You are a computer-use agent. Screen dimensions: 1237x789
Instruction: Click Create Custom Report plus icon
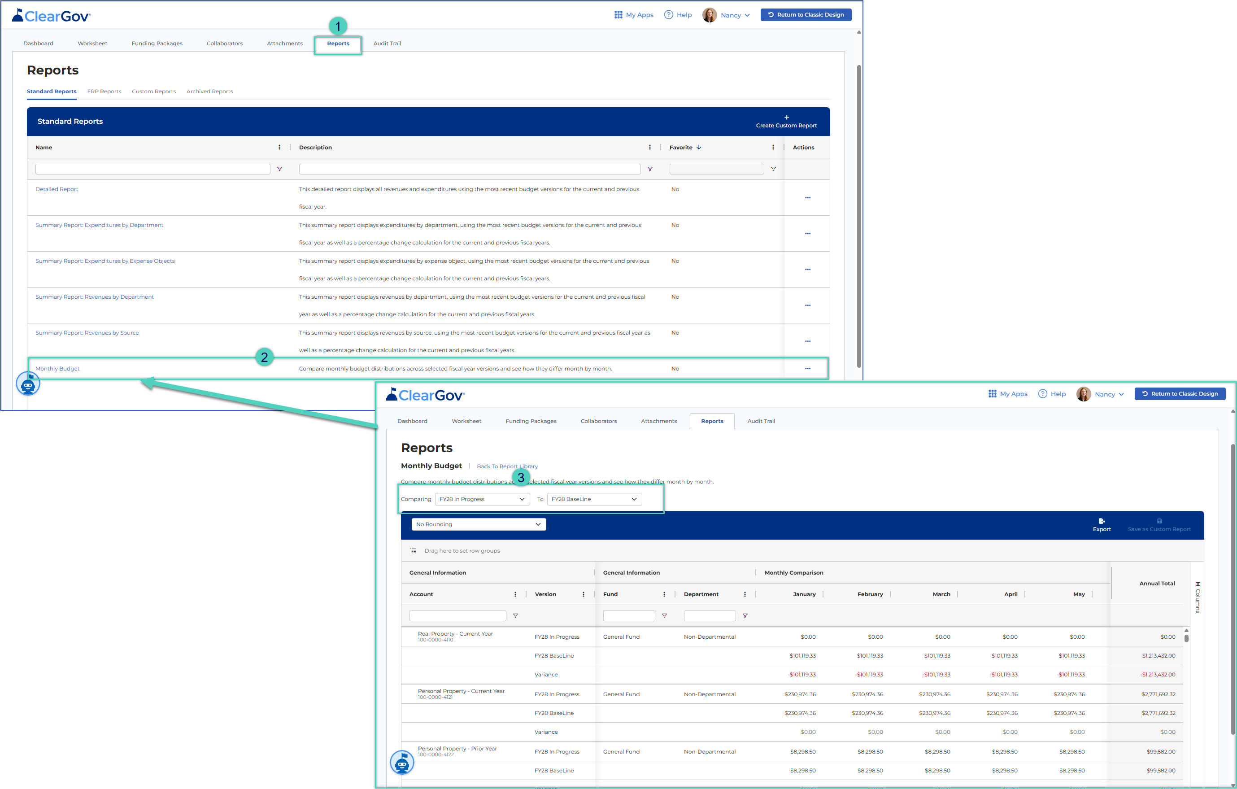tap(786, 118)
